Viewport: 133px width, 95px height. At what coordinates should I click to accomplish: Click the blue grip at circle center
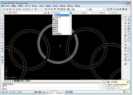60,46
